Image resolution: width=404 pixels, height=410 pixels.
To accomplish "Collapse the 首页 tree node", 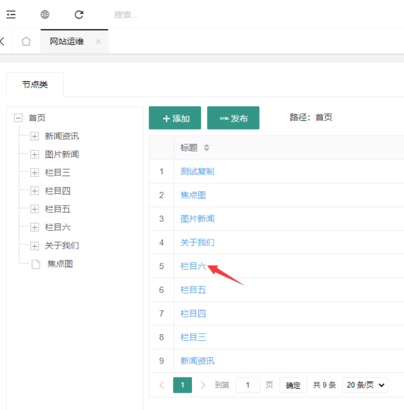I will 18,118.
